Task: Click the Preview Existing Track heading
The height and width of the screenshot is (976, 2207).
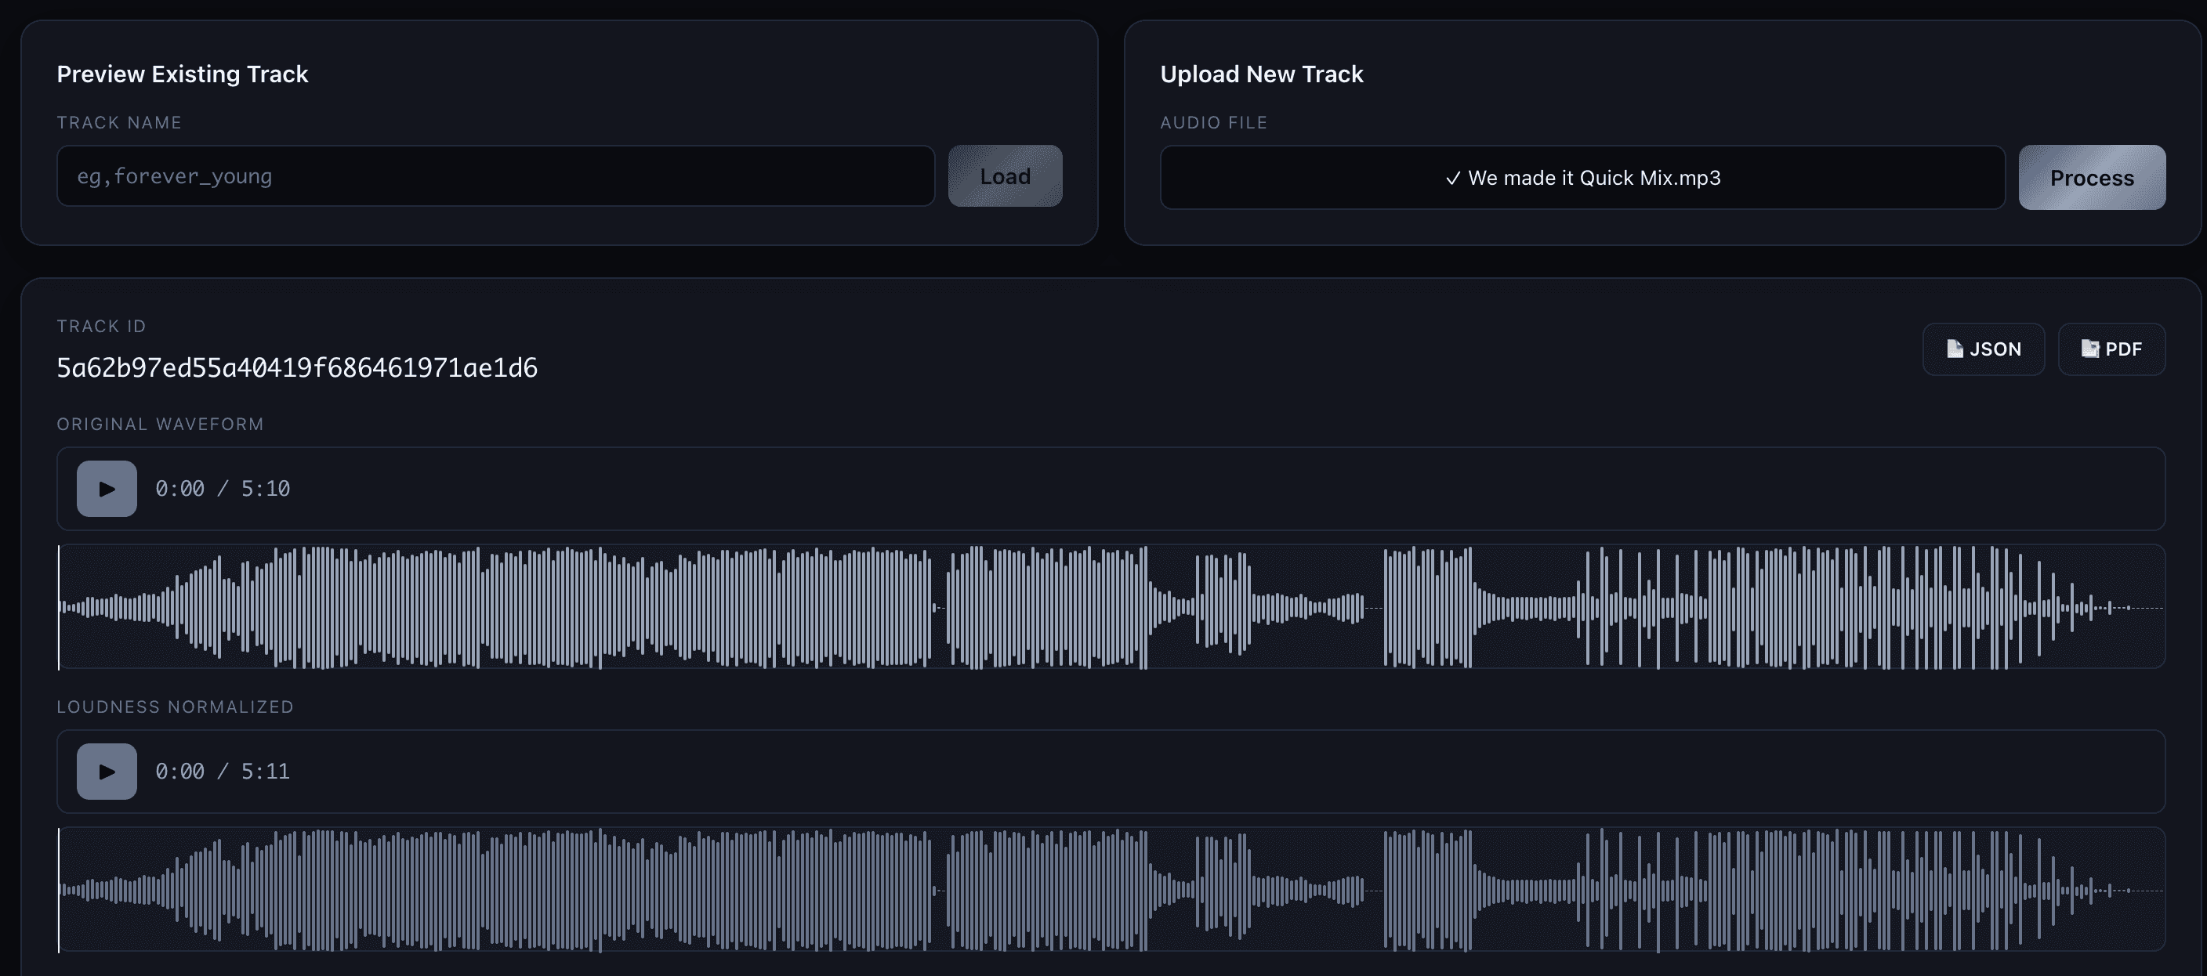Action: [x=182, y=74]
